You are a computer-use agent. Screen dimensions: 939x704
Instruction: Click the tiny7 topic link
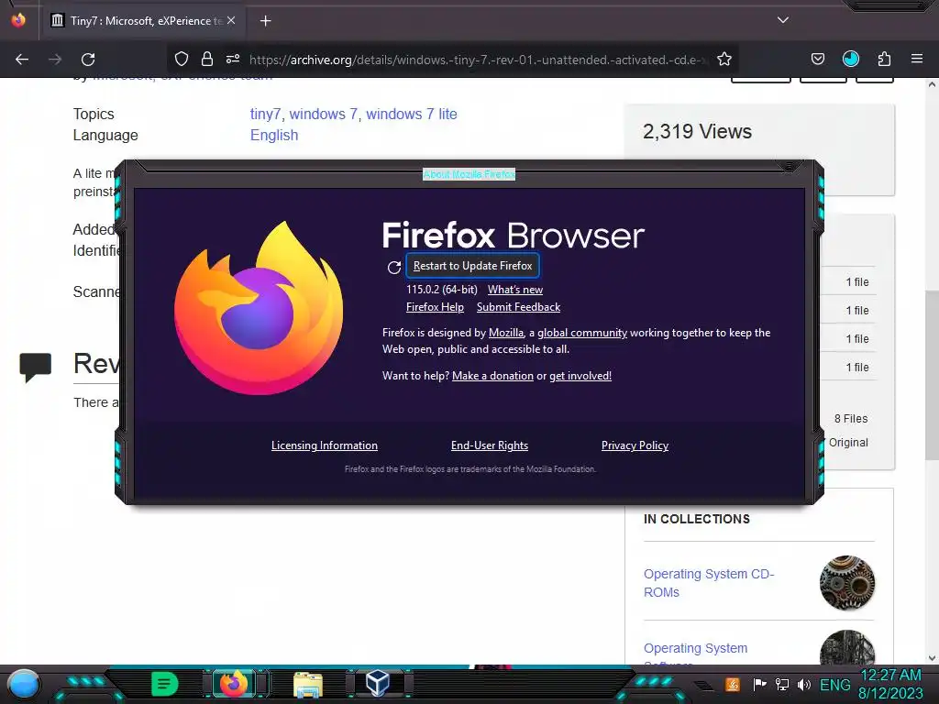[x=265, y=114]
